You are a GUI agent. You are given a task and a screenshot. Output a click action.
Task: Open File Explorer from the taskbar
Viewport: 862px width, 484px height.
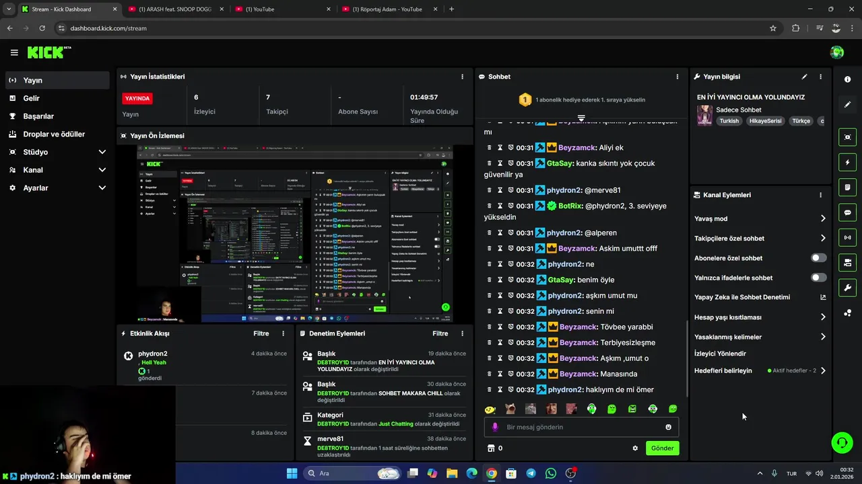tap(451, 473)
